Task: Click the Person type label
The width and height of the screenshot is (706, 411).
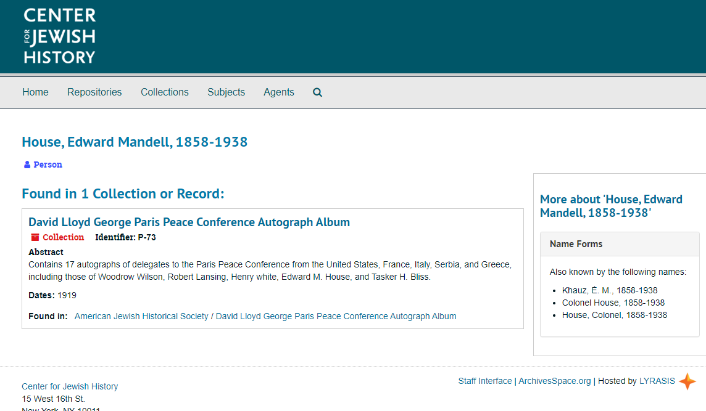Action: (48, 165)
